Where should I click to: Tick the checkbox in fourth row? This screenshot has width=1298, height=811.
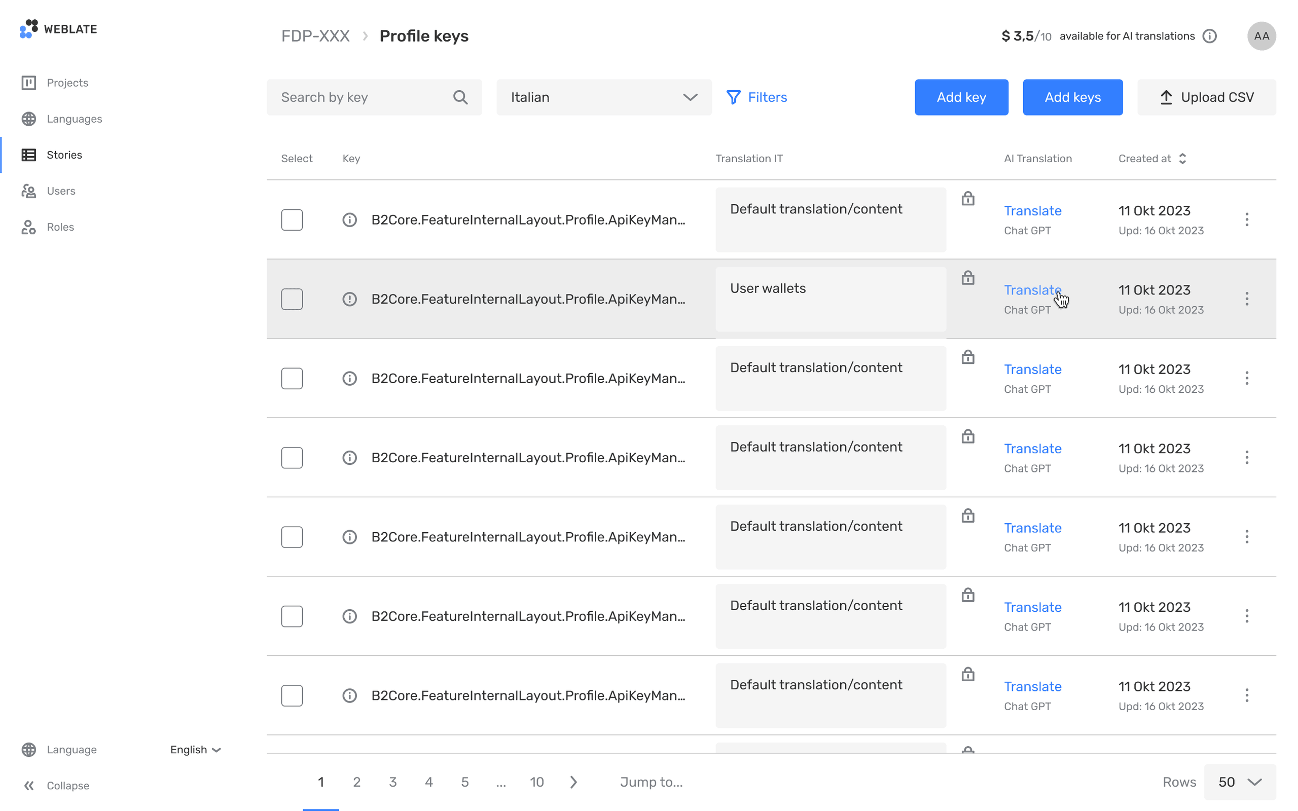(x=292, y=458)
